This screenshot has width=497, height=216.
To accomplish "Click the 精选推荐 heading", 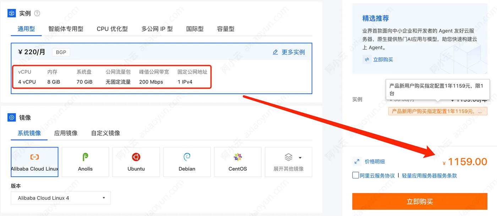I will 376,18.
